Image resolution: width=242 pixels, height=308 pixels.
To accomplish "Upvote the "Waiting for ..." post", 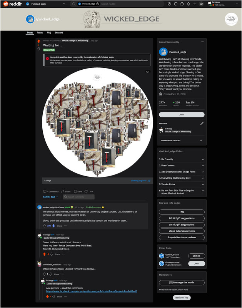I will pyautogui.click(x=38, y=41).
